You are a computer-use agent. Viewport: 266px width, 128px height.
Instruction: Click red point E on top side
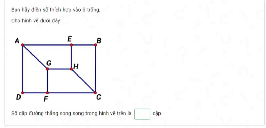71,45
